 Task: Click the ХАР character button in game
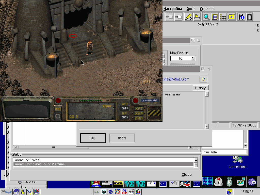[139, 113]
